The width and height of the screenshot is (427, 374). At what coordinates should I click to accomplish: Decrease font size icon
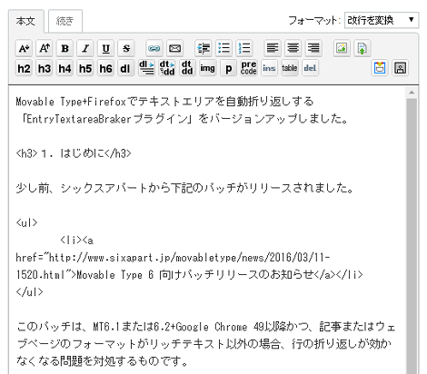point(24,48)
